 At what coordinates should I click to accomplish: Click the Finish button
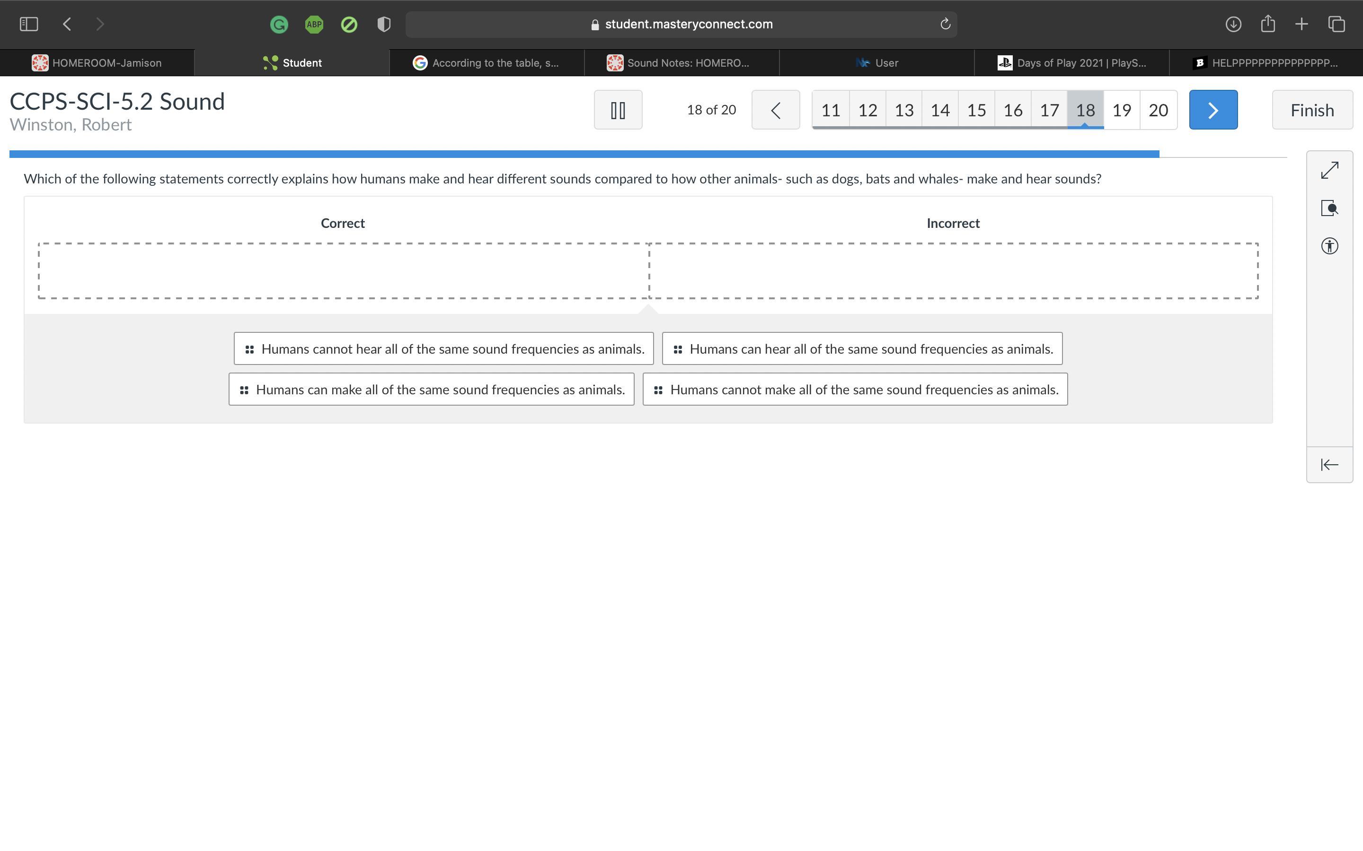coord(1312,110)
